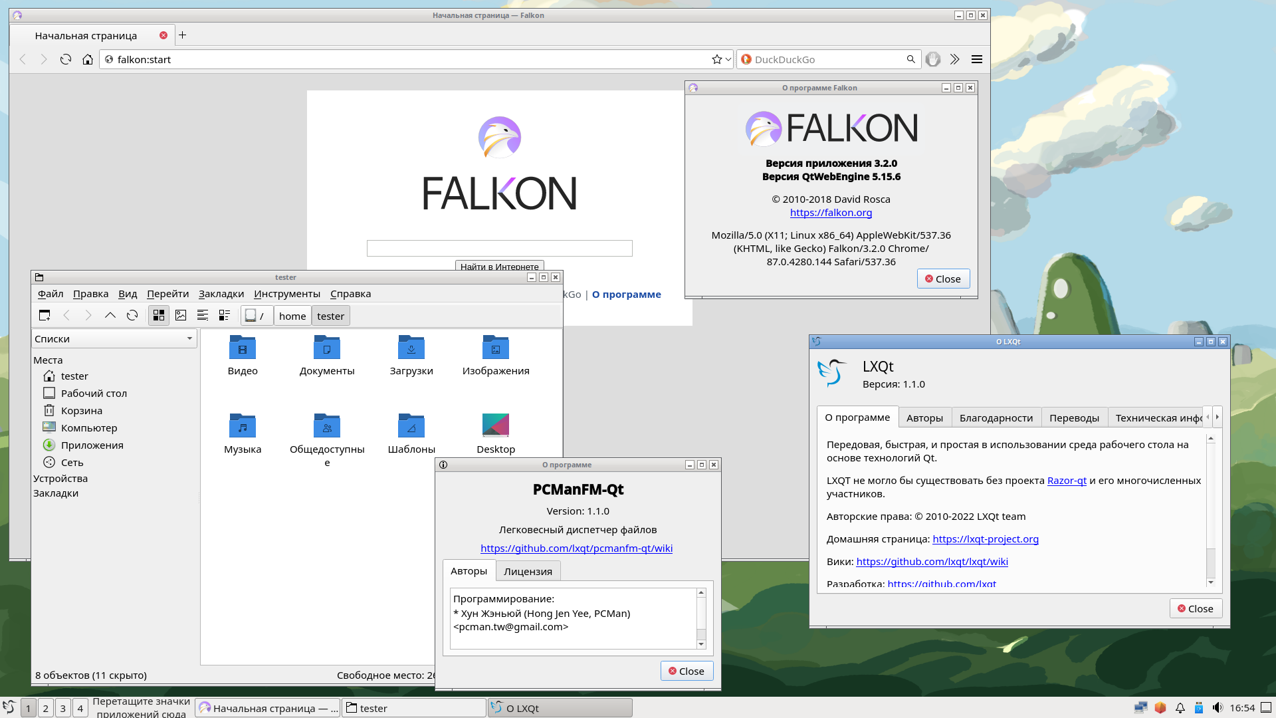This screenshot has width=1276, height=718.
Task: Open the Файл menu in PCManFM
Action: 51,294
